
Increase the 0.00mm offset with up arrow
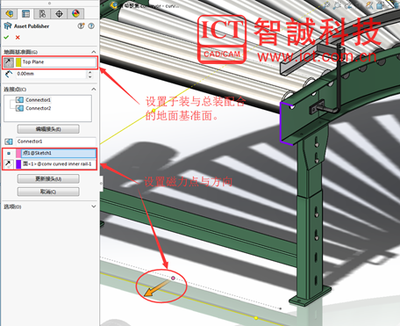tap(89, 72)
